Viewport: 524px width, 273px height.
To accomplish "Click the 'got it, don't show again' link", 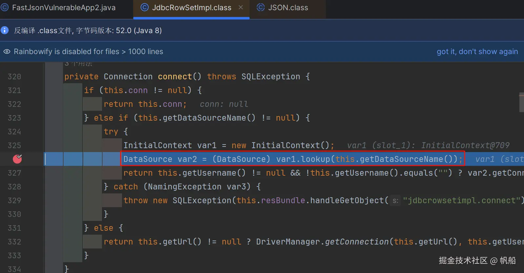I will 477,51.
